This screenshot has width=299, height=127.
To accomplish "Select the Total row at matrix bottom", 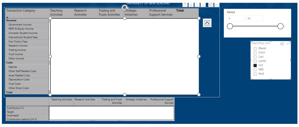I will pos(27,92).
